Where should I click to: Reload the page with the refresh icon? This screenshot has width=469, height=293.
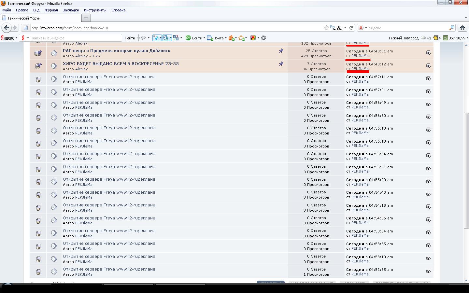351,28
